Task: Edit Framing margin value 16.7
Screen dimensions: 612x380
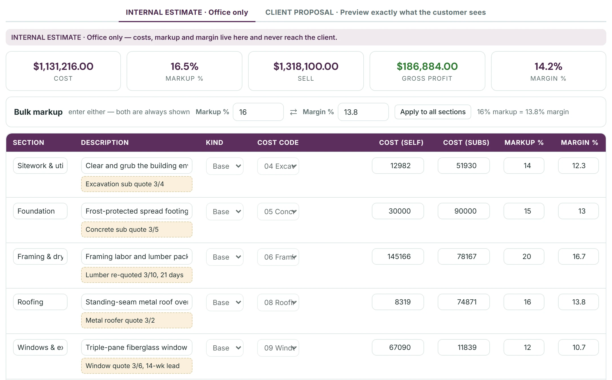Action: pos(579,256)
